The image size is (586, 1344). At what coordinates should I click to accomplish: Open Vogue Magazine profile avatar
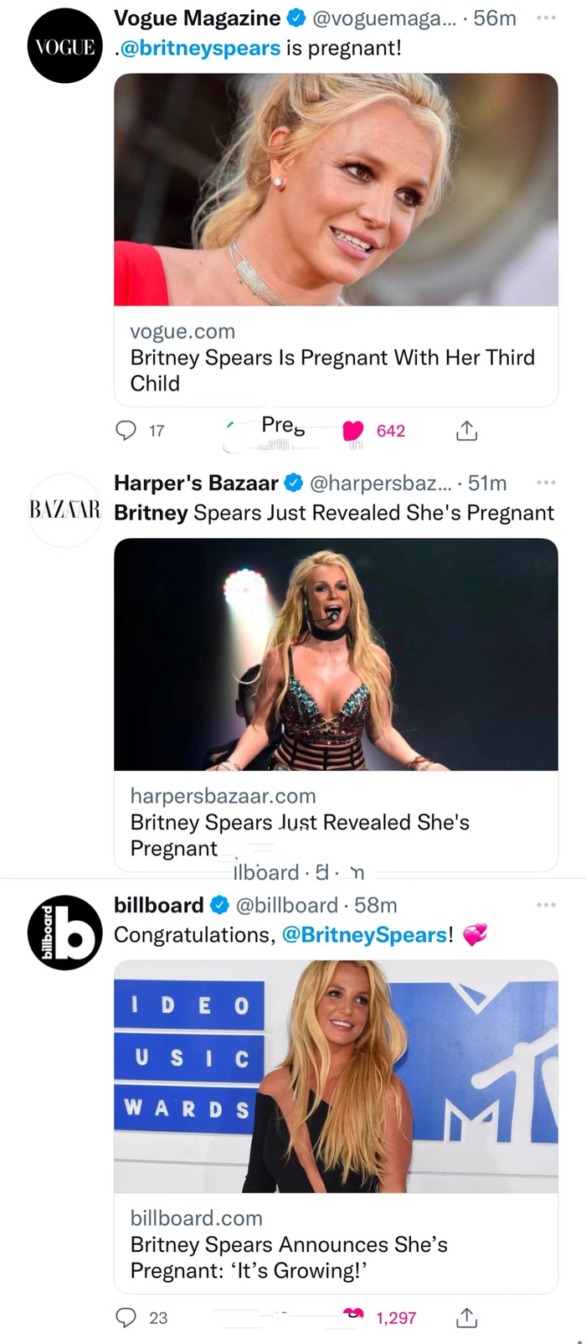64,47
